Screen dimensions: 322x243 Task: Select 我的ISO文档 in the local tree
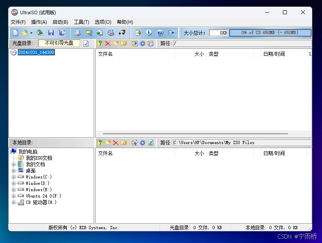[x=39, y=158]
